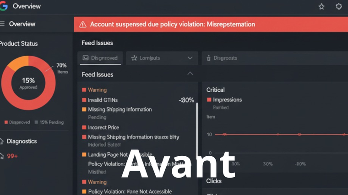Click the hamburger menu icon beside Overview

point(2,24)
